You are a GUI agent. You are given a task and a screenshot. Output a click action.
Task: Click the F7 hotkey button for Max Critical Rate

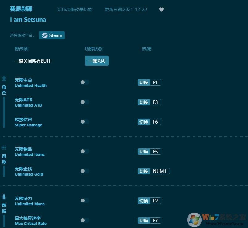pos(149,220)
